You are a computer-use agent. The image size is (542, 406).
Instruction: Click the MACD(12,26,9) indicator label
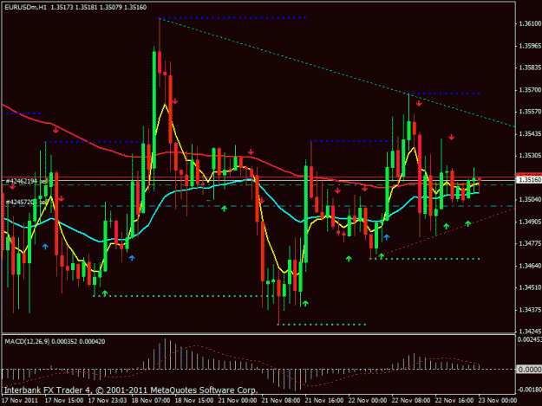click(x=27, y=341)
